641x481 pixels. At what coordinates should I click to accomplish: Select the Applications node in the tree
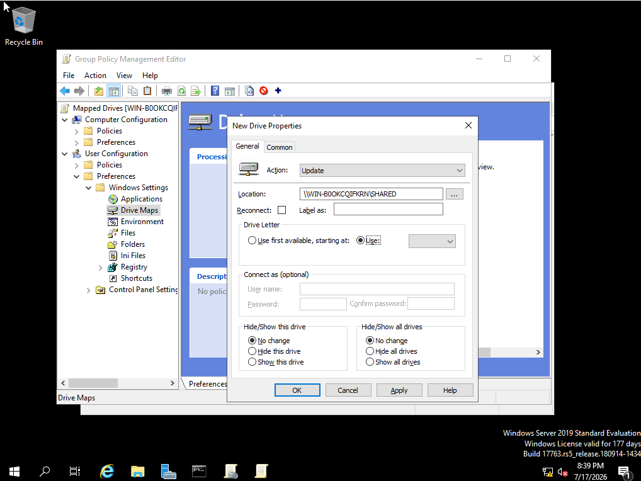tap(142, 199)
